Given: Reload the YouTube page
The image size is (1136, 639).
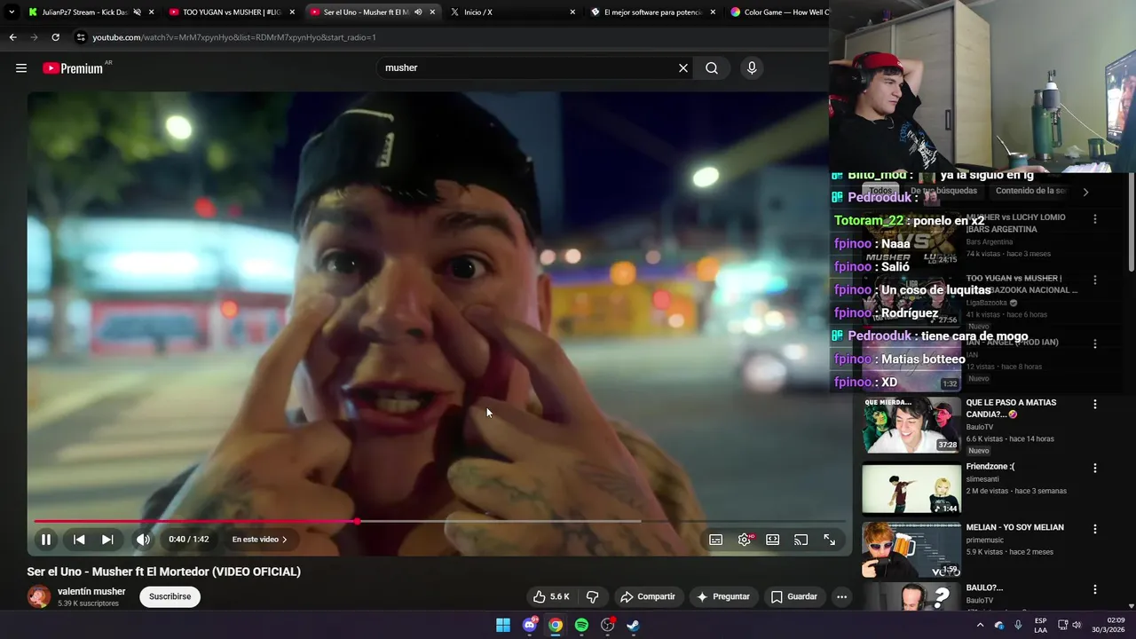Looking at the screenshot, I should click(x=55, y=37).
